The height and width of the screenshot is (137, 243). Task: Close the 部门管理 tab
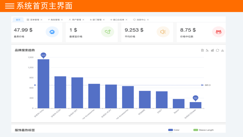coord(104,20)
